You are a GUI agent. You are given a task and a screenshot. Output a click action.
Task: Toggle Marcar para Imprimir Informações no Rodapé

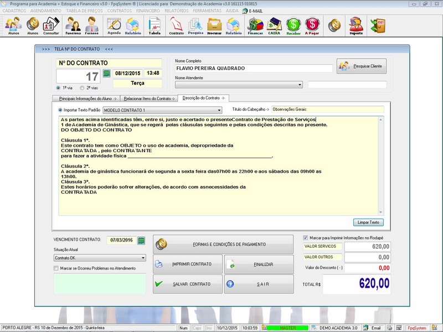click(x=305, y=238)
